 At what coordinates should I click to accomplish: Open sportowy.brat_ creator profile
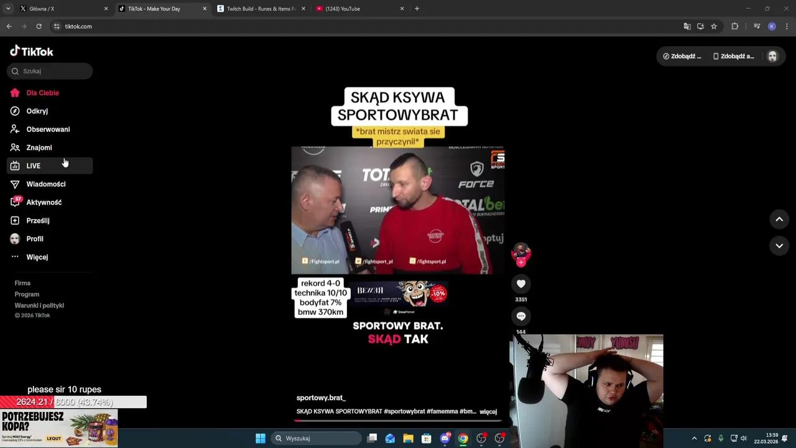321,398
